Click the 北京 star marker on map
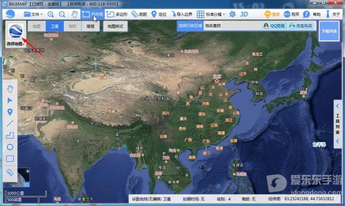The image size is (345, 206). click(x=217, y=81)
